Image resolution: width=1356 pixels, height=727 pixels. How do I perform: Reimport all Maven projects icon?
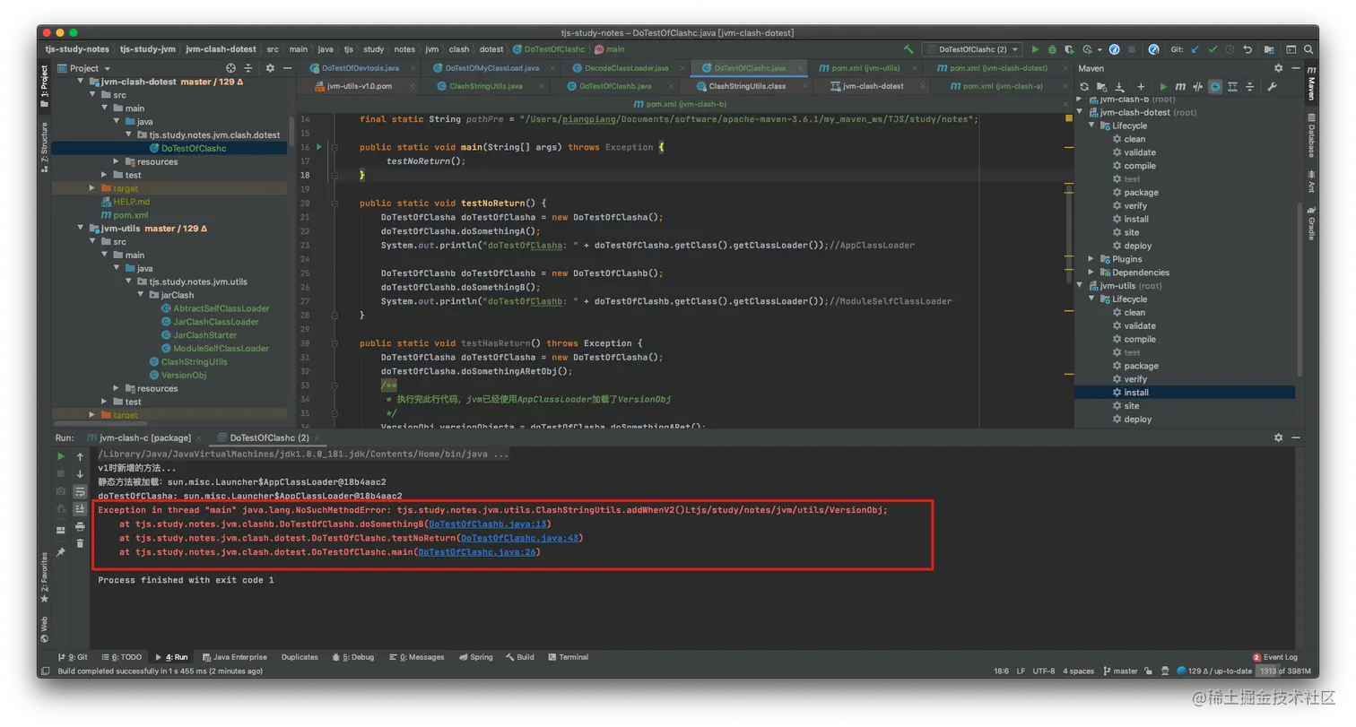click(x=1084, y=86)
